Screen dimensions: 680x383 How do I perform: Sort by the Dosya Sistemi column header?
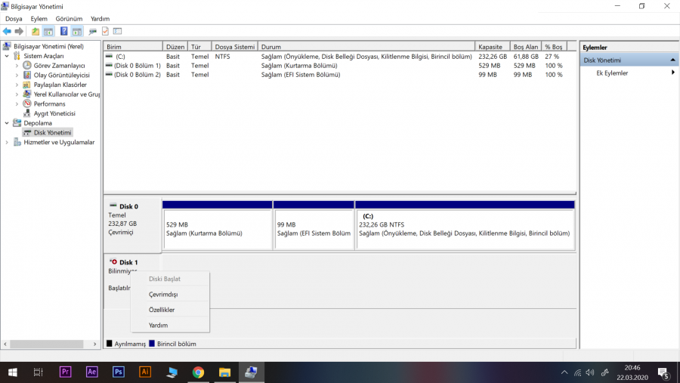[x=235, y=46]
